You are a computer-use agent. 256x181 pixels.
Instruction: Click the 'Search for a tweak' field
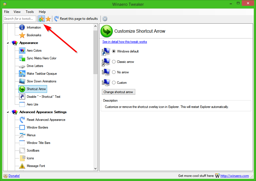[20, 19]
